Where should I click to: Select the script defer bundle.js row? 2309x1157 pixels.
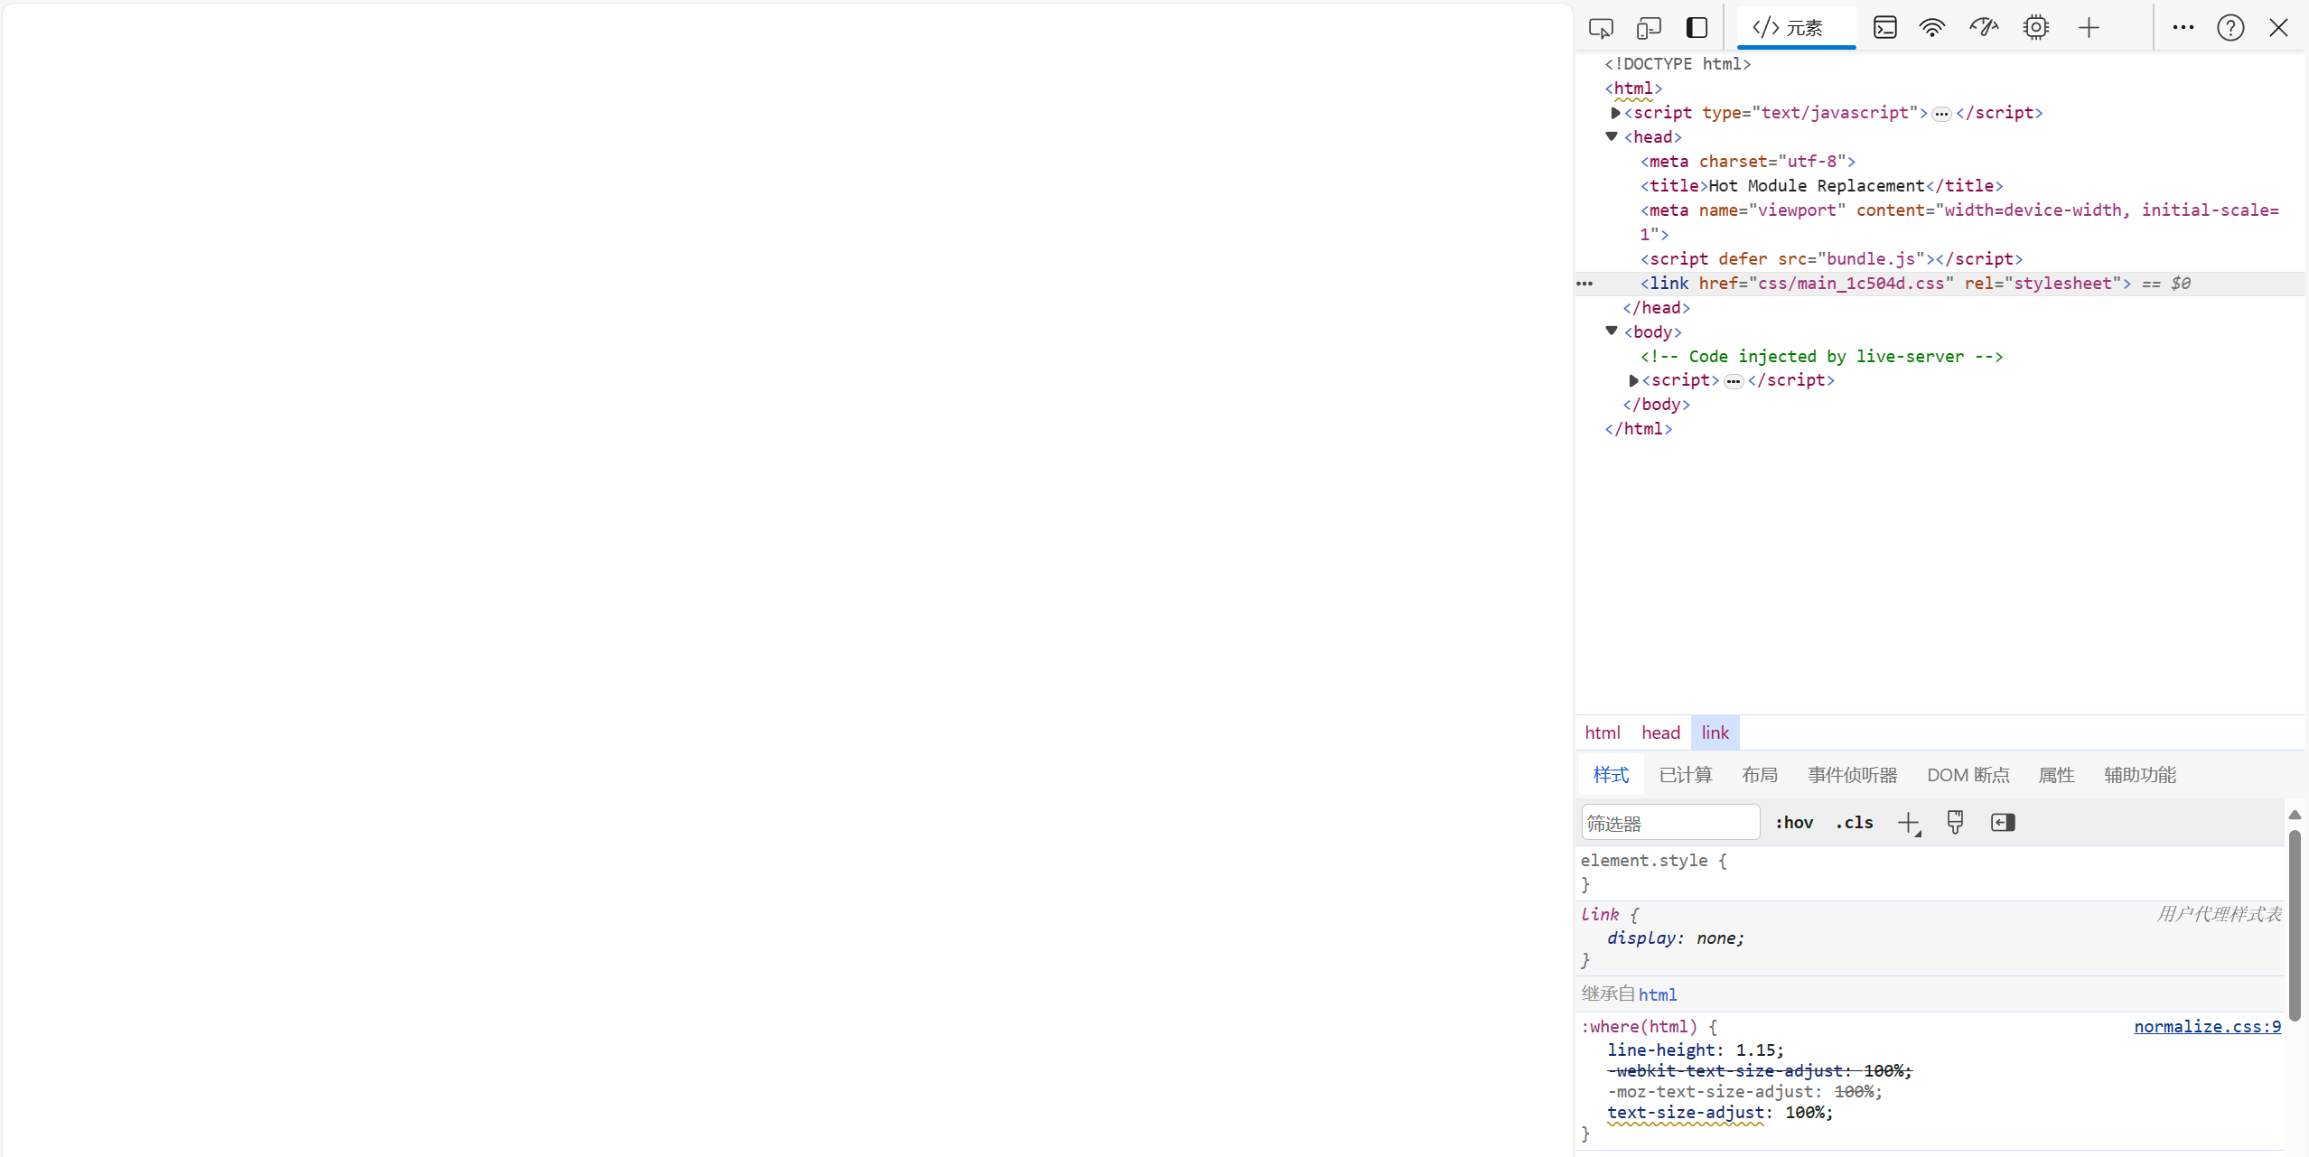tap(1831, 259)
